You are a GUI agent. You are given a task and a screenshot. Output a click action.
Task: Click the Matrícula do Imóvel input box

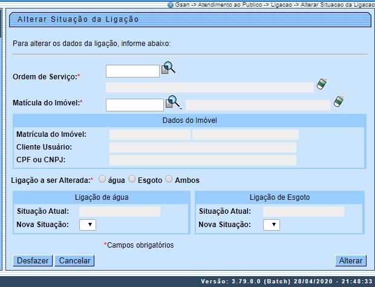[135, 105]
